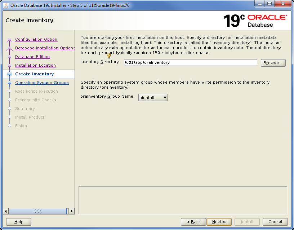Click the 'Install Product' step text

coord(30,117)
